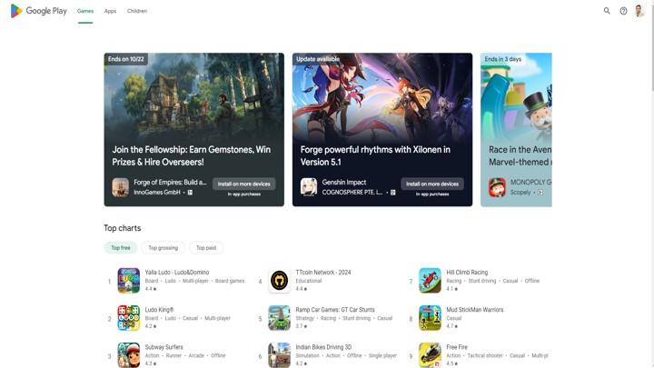Open the Subway Surfers title link

pos(163,347)
